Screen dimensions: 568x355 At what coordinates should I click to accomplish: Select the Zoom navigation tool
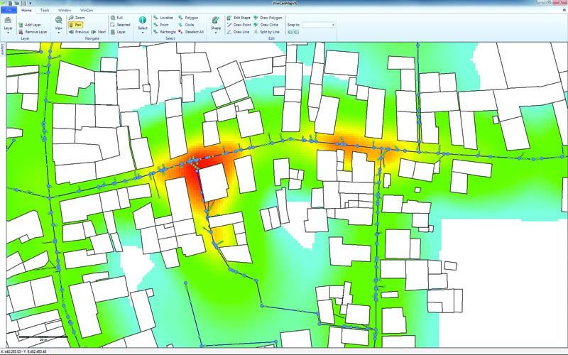tap(80, 17)
